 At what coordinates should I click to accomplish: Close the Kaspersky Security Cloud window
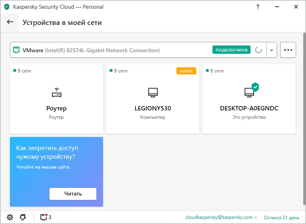296,7
